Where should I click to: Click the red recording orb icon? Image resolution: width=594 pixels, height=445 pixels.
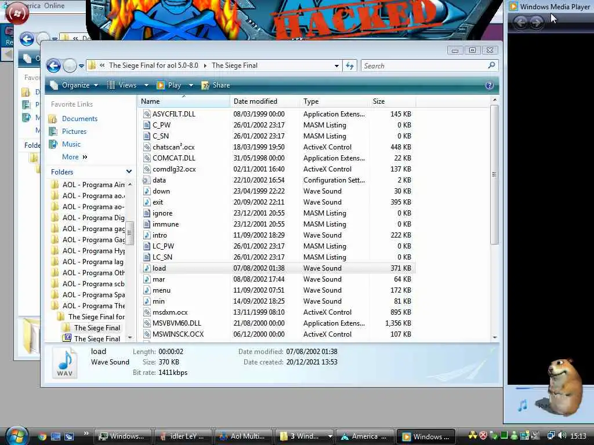[17, 13]
